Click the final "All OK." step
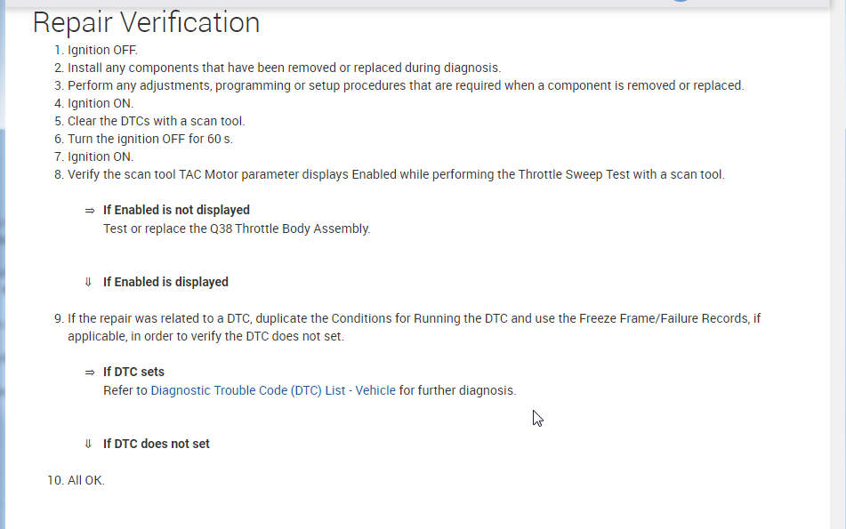The image size is (846, 529). pos(85,480)
